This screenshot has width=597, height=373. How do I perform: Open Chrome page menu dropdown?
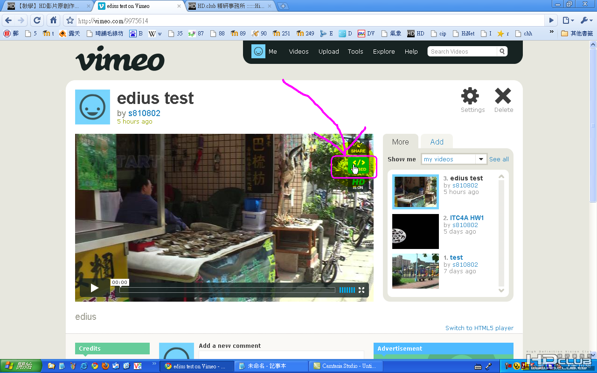tap(568, 21)
